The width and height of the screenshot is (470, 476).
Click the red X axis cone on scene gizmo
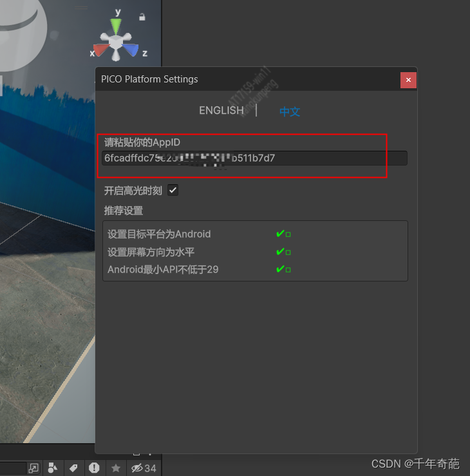101,49
